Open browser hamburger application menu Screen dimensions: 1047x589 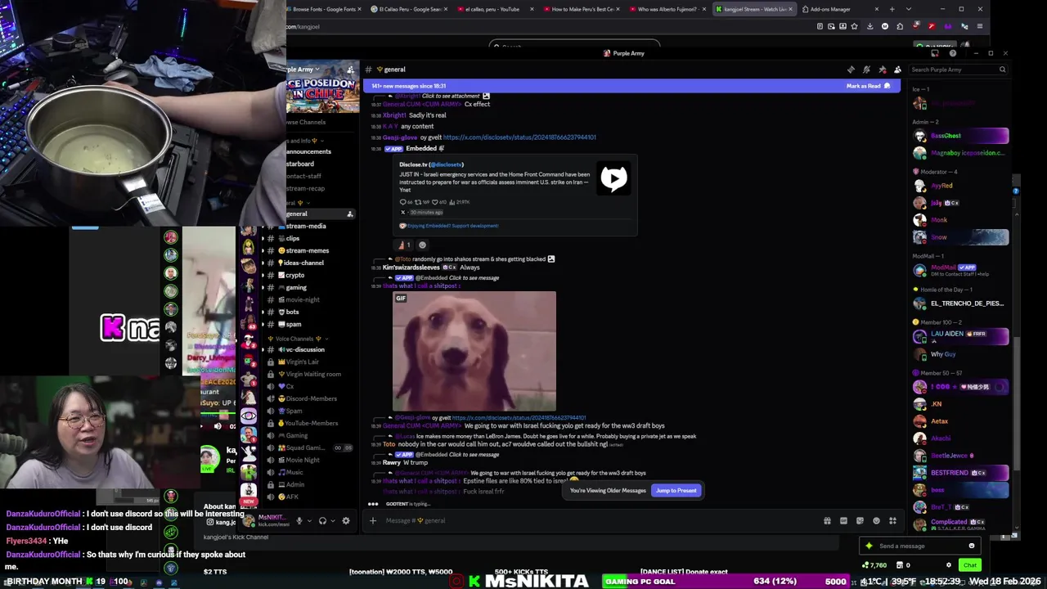(x=980, y=26)
